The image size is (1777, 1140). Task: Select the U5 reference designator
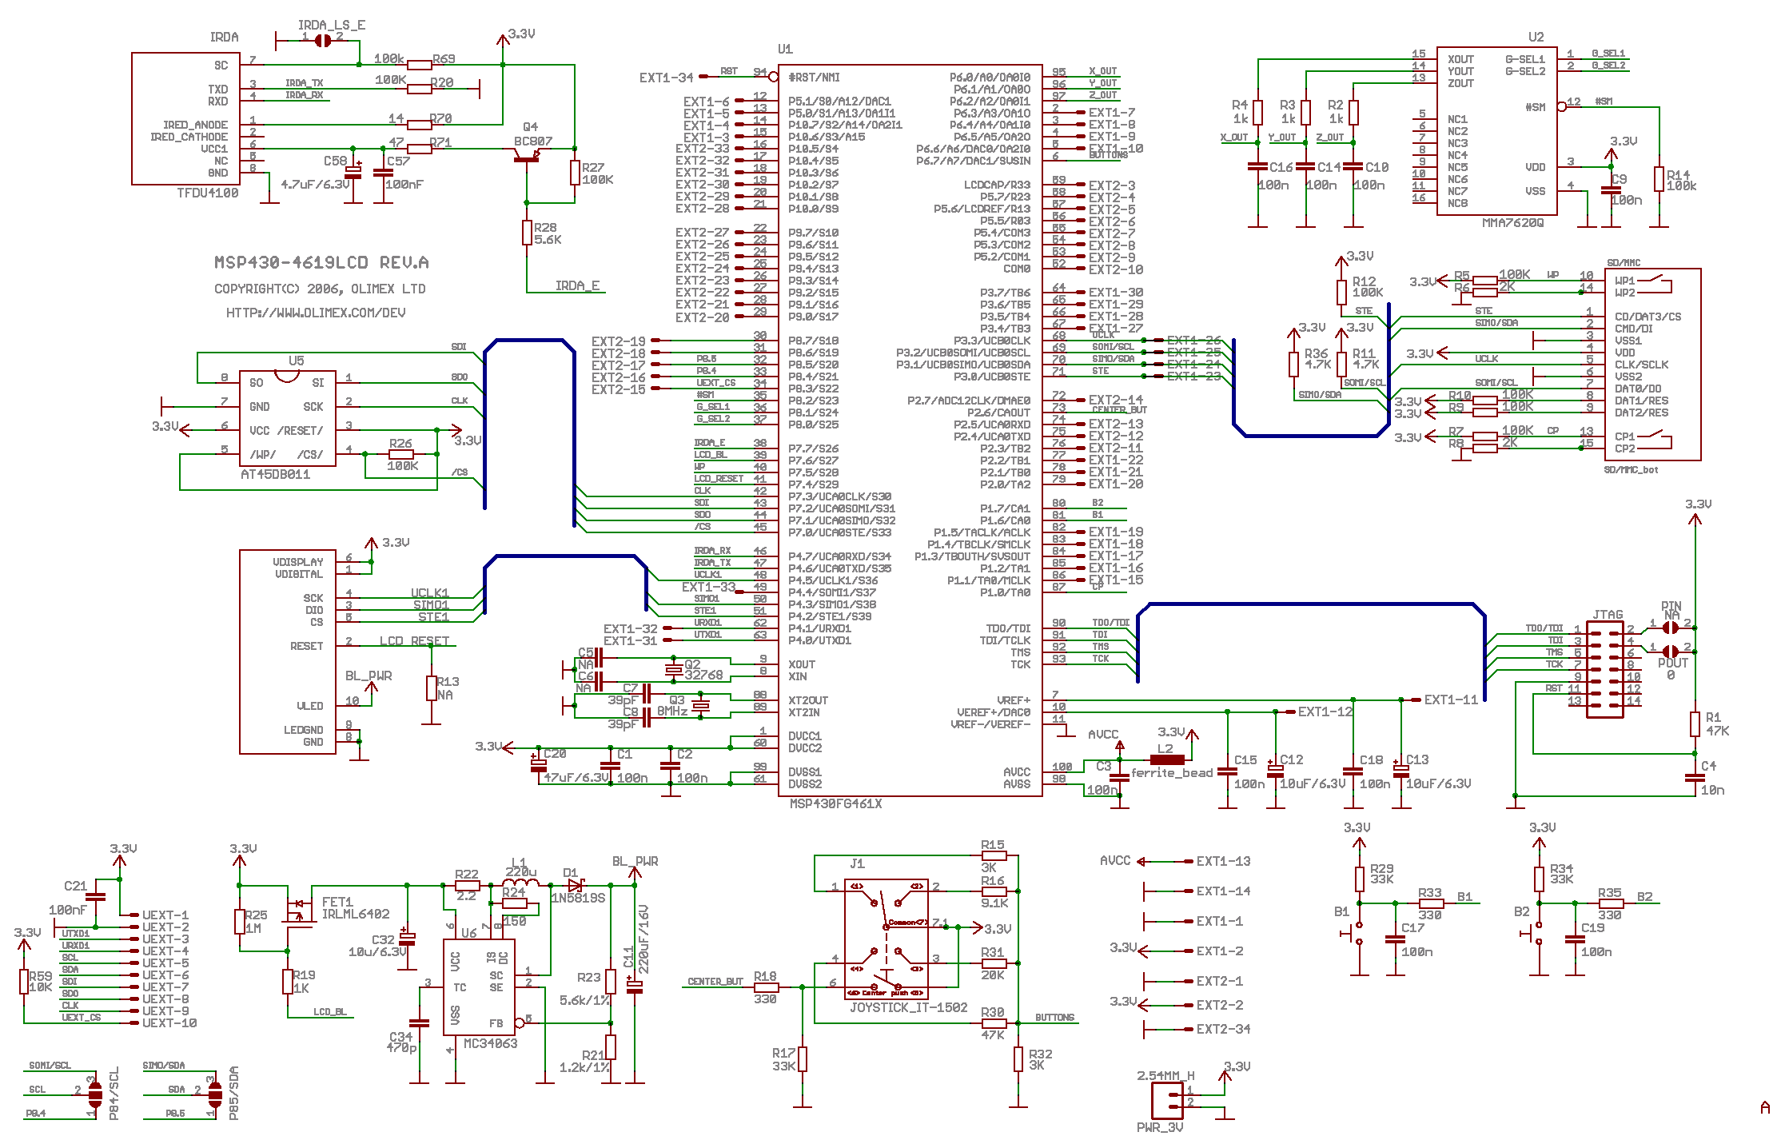point(296,361)
